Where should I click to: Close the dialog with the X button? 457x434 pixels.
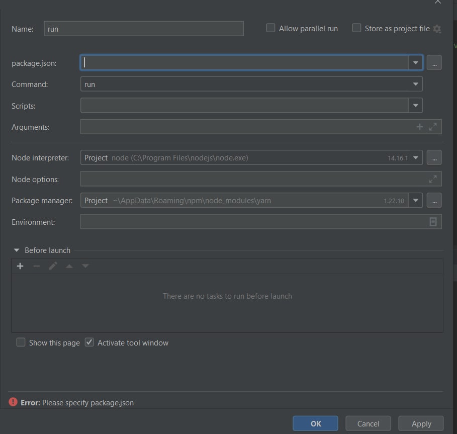click(438, 2)
